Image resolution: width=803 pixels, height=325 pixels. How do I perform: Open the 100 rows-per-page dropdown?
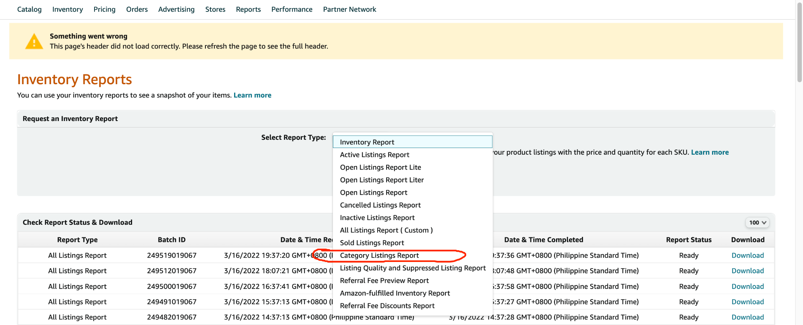point(757,222)
